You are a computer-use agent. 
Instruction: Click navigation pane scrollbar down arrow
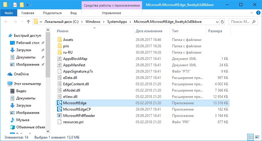coord(48,131)
